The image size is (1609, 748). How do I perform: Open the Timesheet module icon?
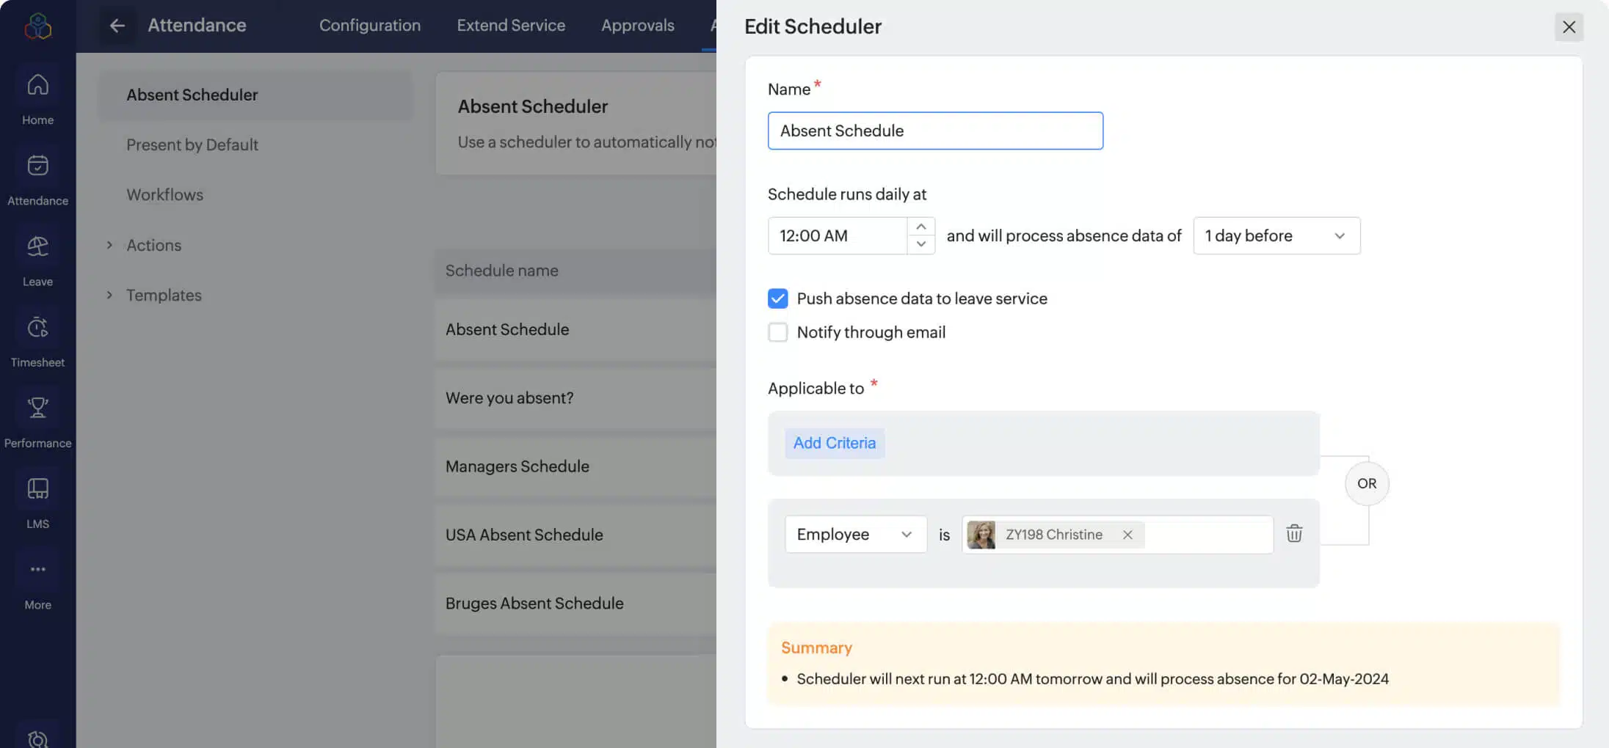(x=37, y=337)
